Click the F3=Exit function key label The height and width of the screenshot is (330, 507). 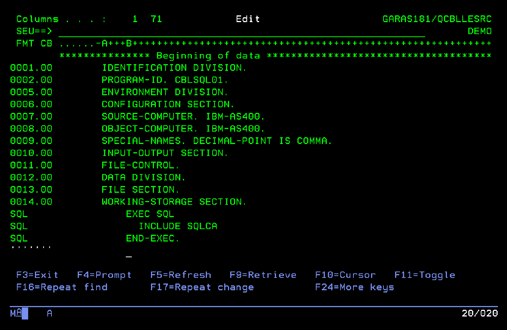[x=37, y=275]
